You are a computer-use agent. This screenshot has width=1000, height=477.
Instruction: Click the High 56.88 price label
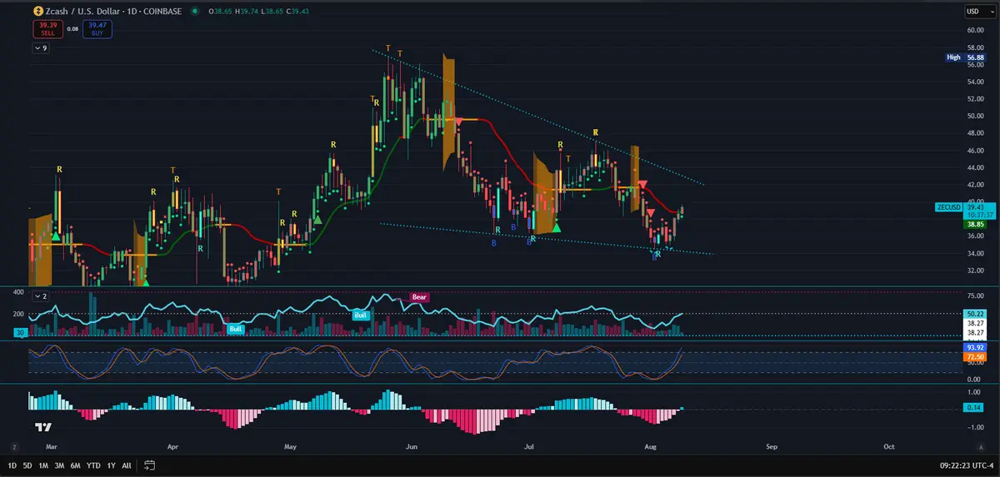[x=965, y=57]
